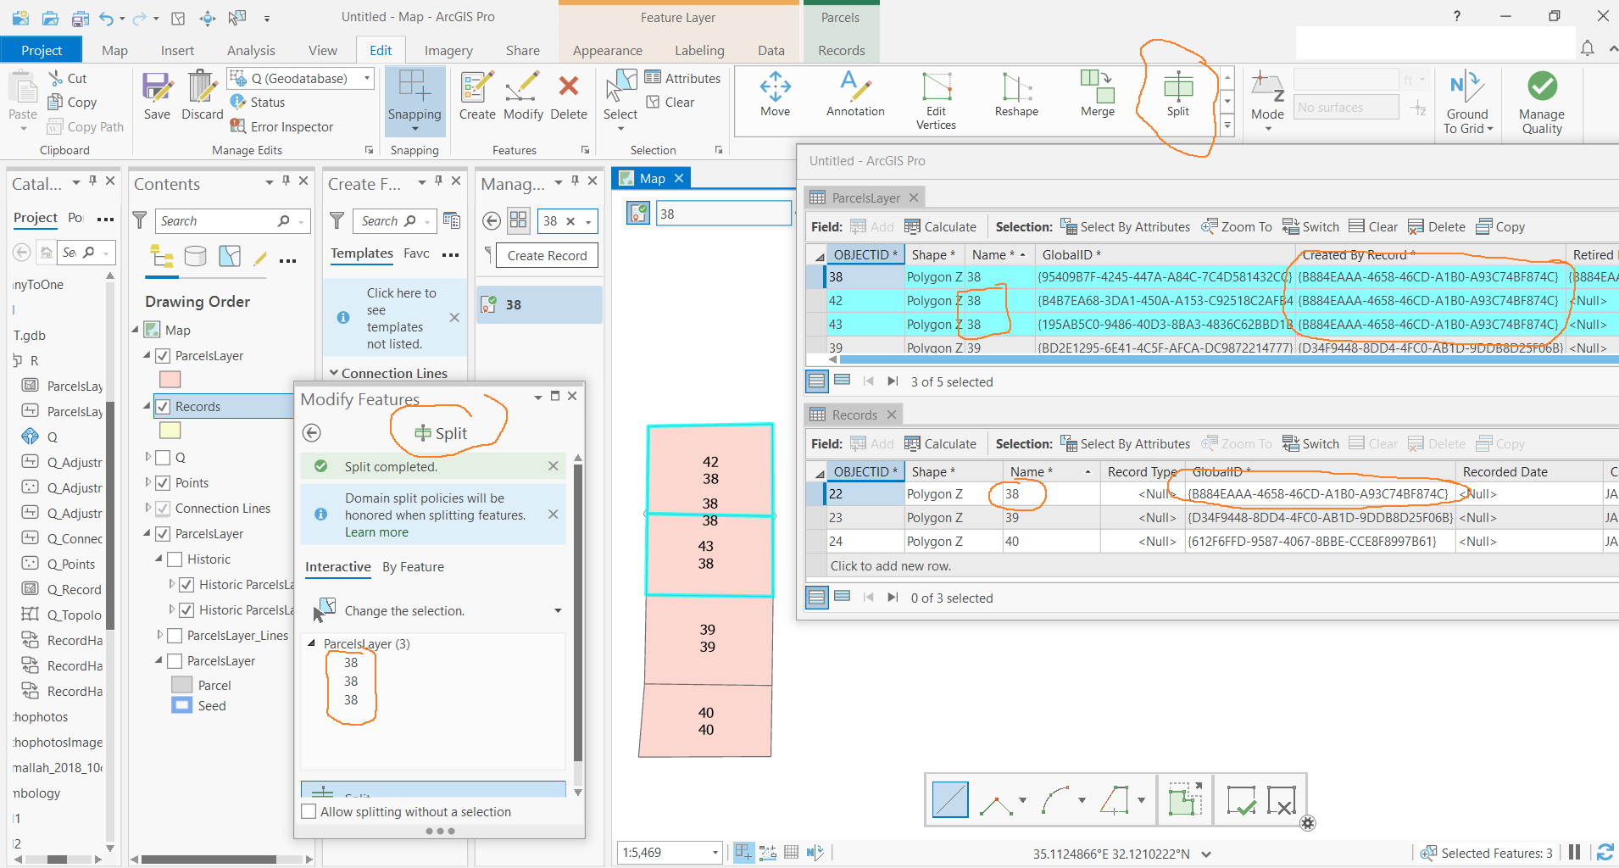Expand the Points layer tree node
The width and height of the screenshot is (1619, 868).
point(147,483)
